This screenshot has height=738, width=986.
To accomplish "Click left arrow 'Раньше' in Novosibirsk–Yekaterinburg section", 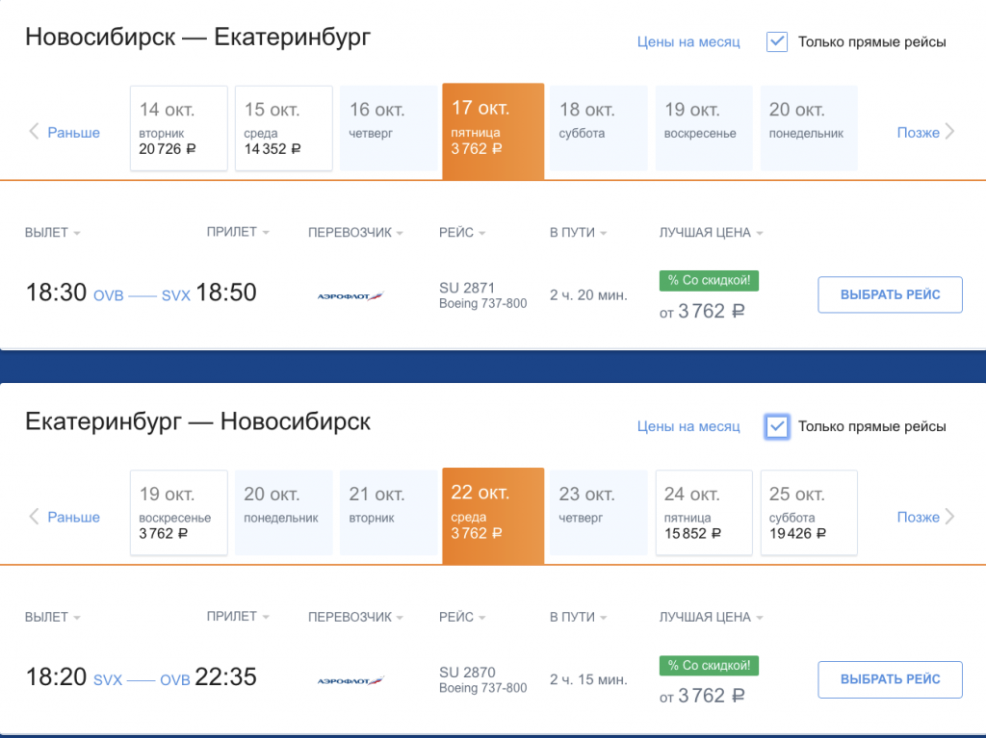I will [64, 133].
